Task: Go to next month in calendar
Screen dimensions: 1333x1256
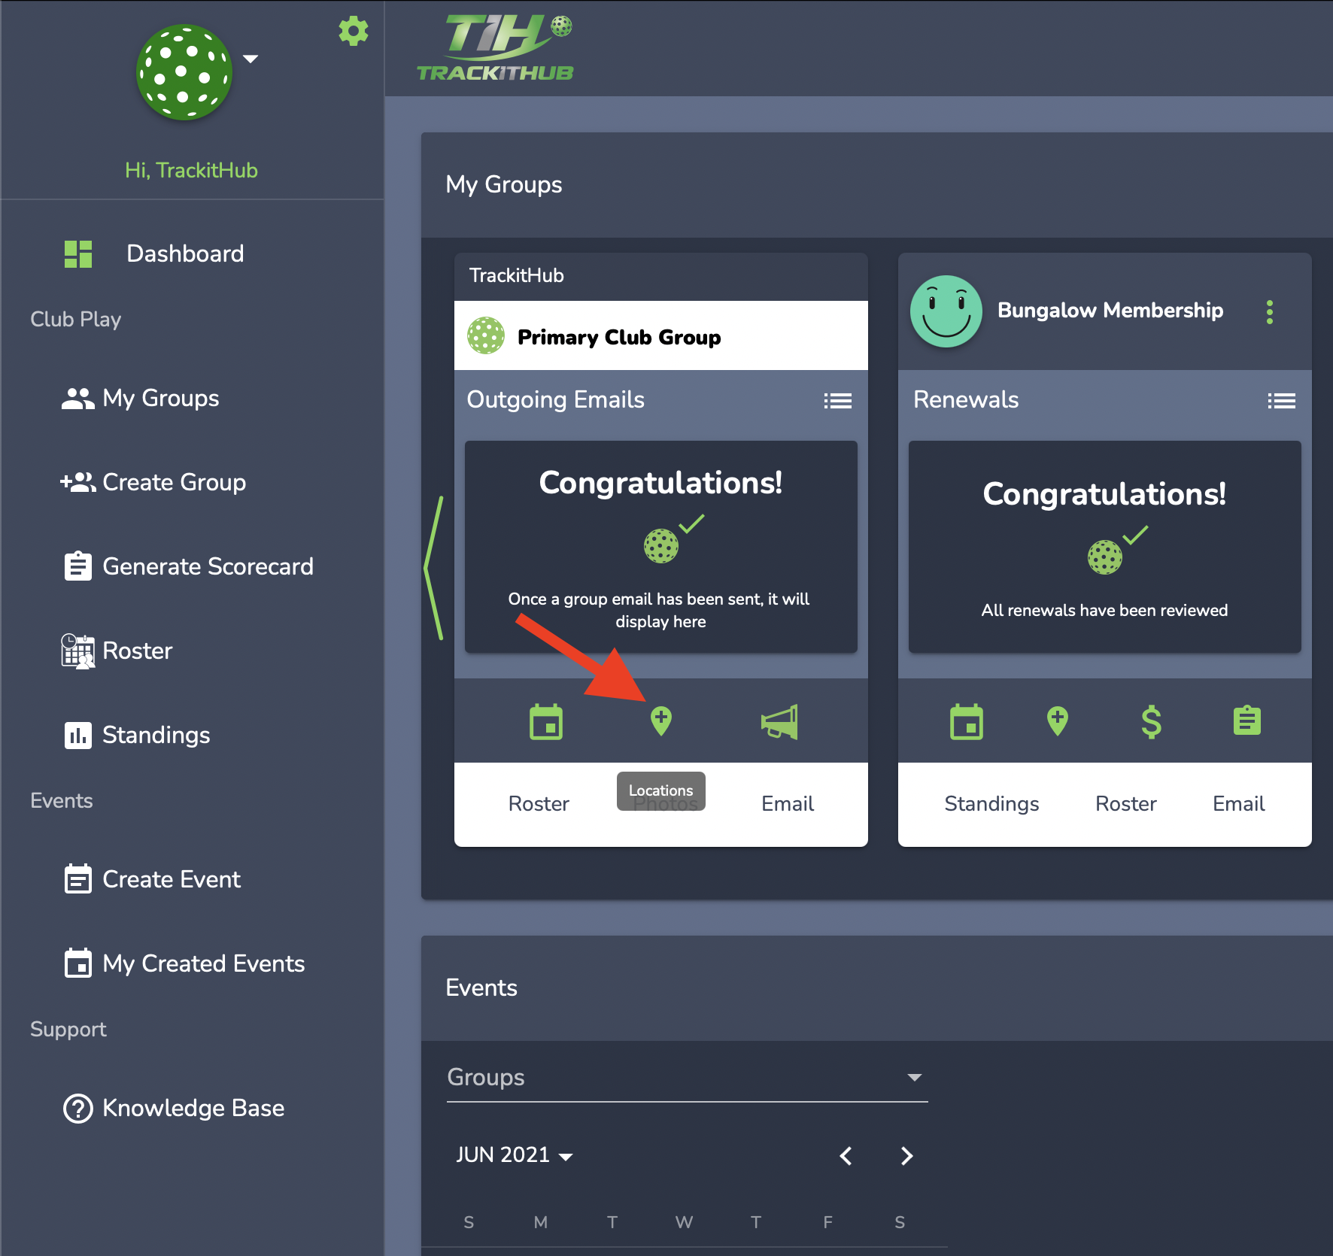Action: pyautogui.click(x=906, y=1156)
